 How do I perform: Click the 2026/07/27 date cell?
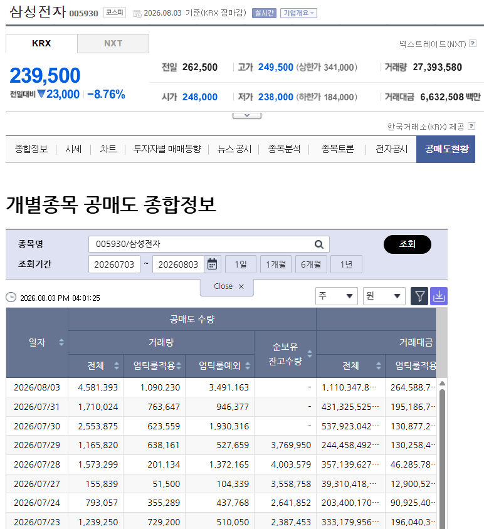click(x=37, y=484)
